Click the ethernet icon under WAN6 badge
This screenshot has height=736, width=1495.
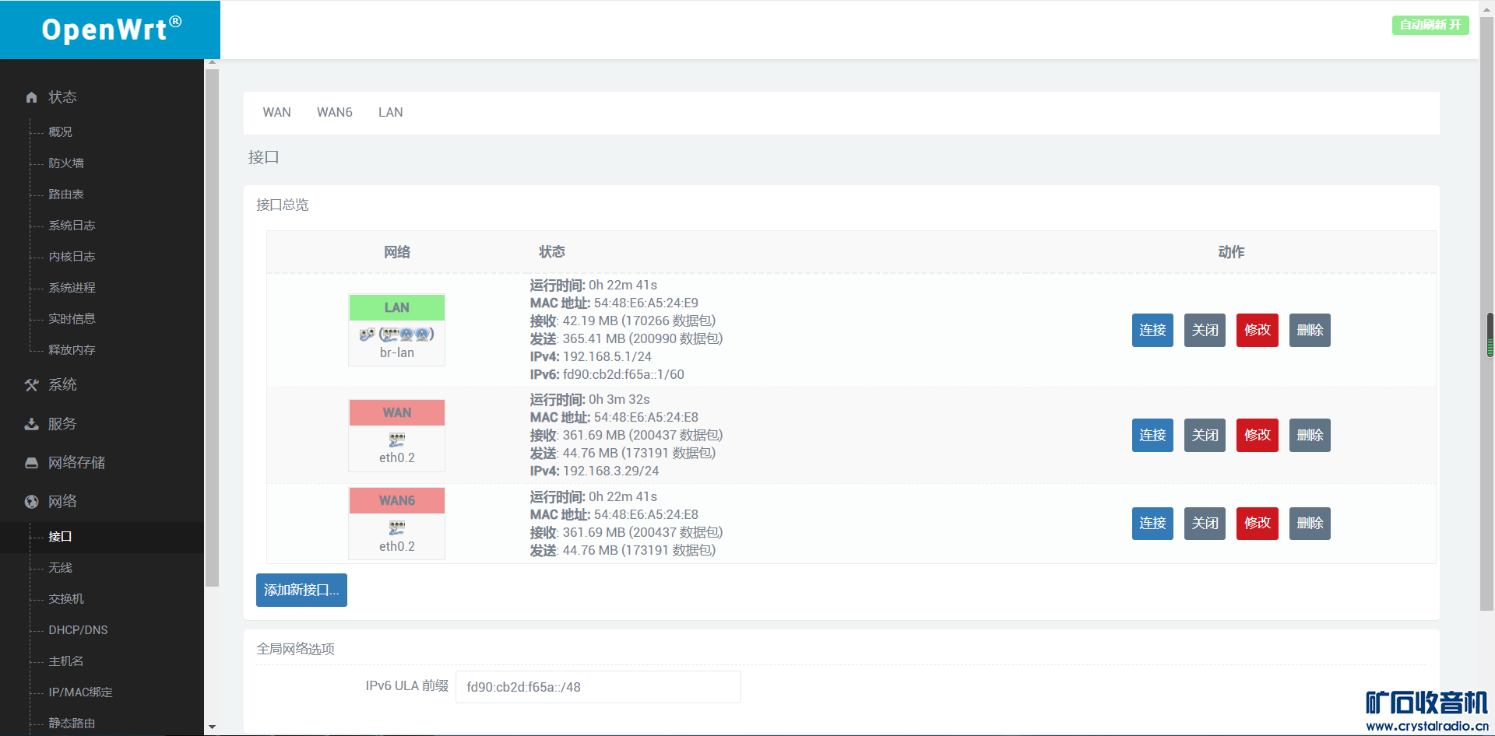point(397,528)
